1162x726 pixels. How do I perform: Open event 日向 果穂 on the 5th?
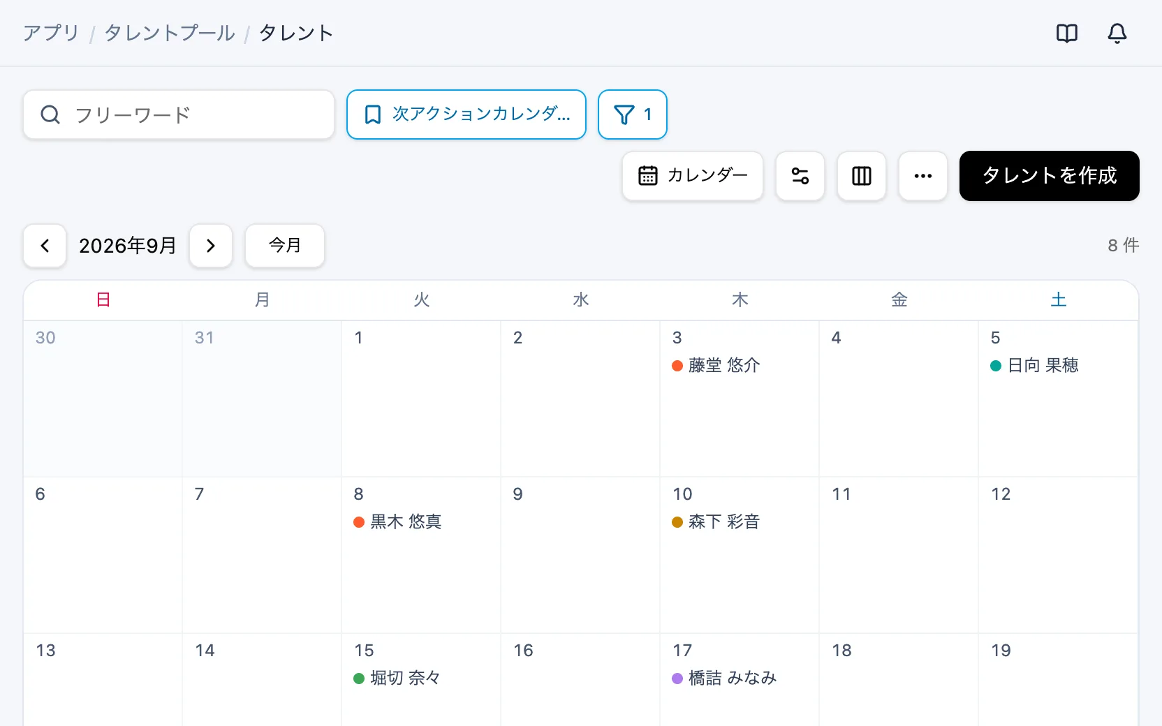1035,365
